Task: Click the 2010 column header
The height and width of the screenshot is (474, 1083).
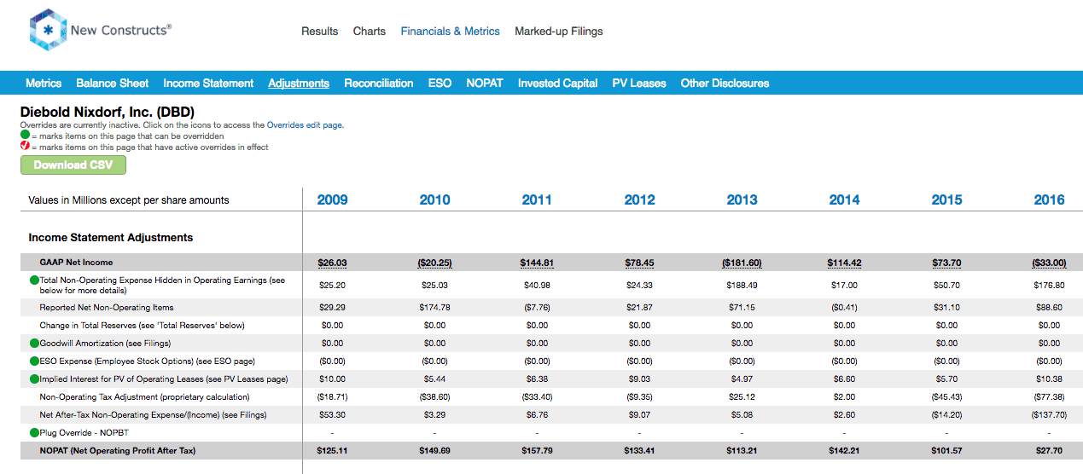Action: (435, 200)
